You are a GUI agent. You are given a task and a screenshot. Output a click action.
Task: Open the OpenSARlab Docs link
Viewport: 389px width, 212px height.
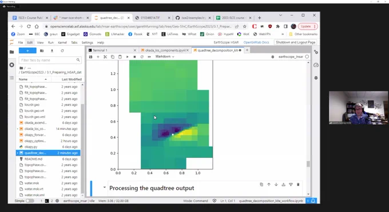[256, 43]
